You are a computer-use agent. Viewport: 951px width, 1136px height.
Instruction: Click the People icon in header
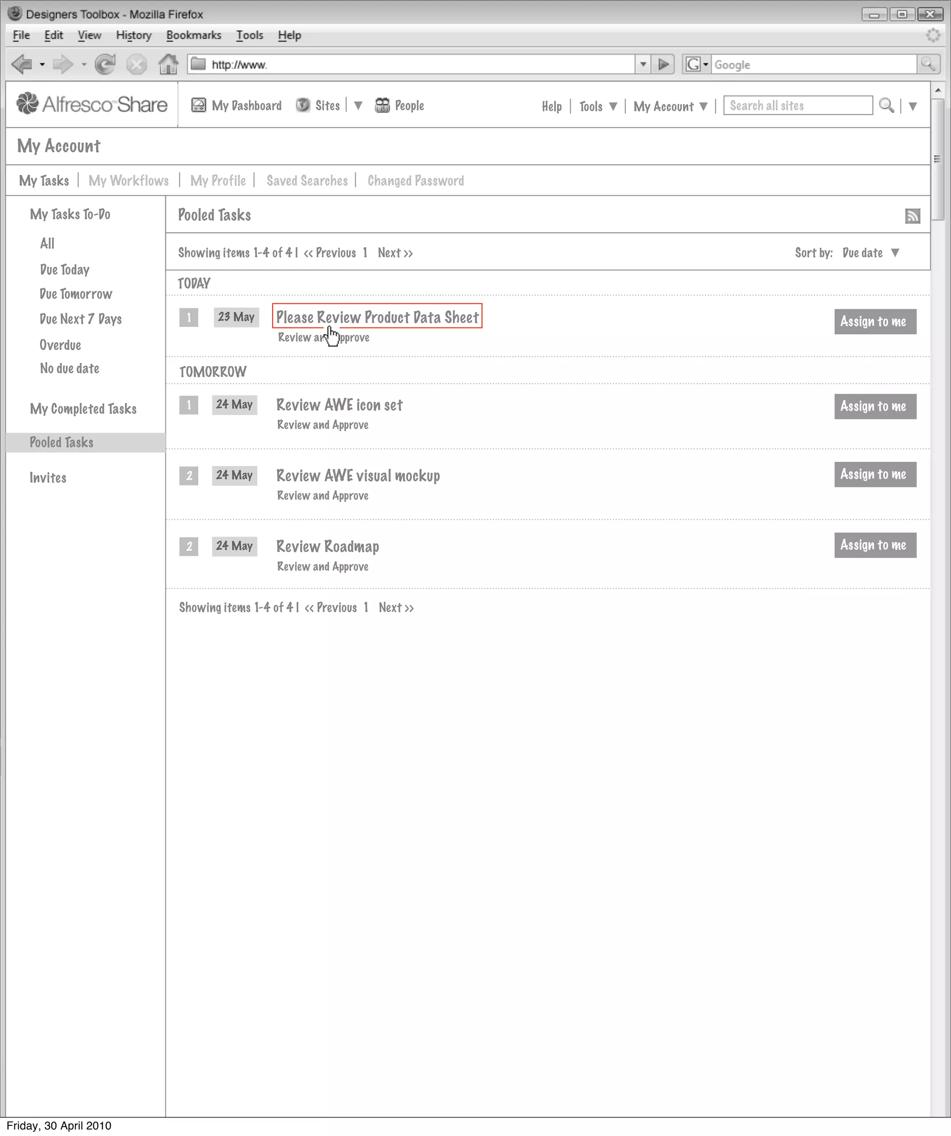click(x=382, y=105)
